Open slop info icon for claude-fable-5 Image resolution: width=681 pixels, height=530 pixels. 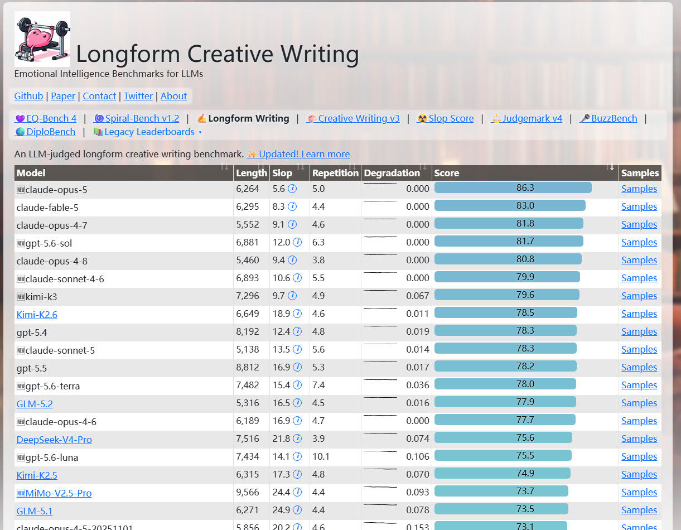292,206
